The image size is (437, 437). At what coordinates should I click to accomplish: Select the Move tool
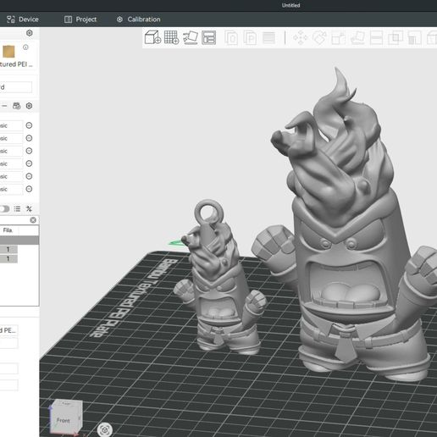click(300, 38)
